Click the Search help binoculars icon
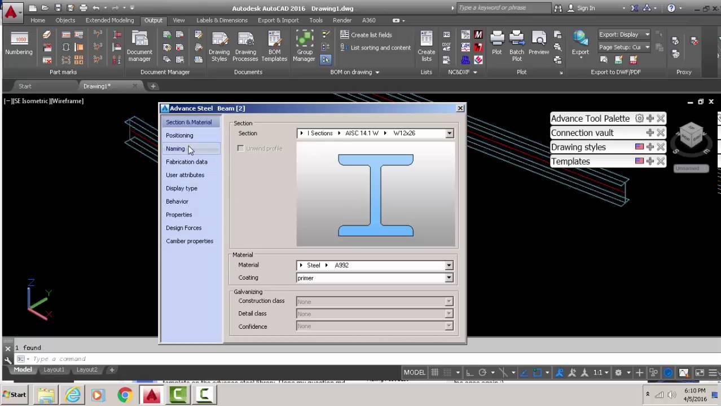 [558, 8]
